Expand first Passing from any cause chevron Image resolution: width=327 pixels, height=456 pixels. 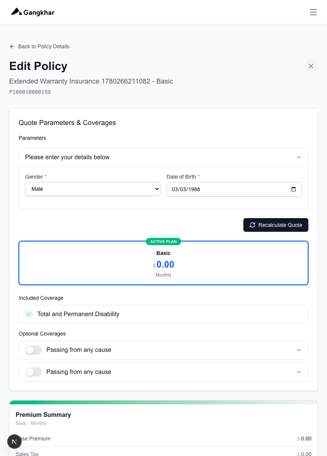299,350
